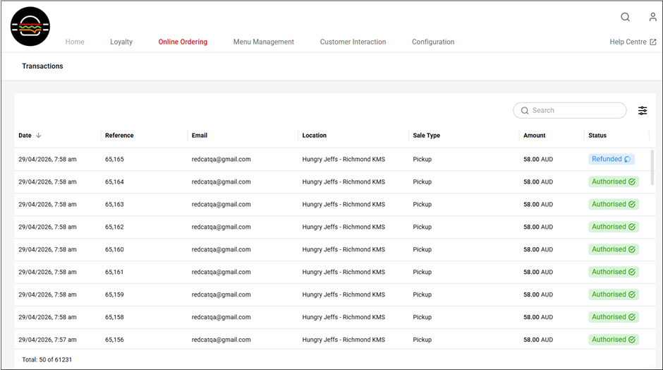
Task: Open the user profile icon
Action: pyautogui.click(x=652, y=17)
